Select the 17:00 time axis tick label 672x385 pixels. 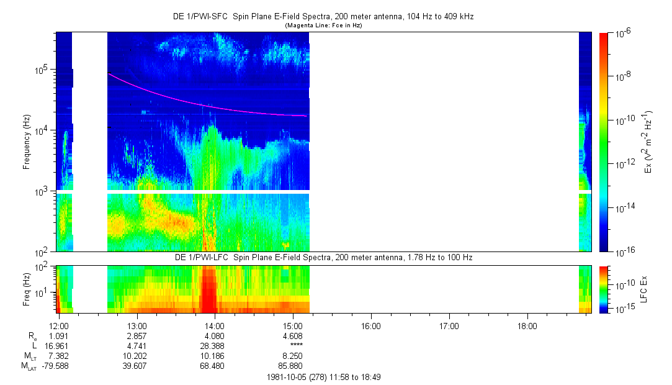449,325
